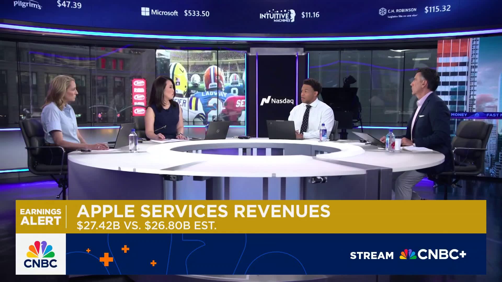
Task: Click the CNBC peacock logo box
Action: coord(41,254)
